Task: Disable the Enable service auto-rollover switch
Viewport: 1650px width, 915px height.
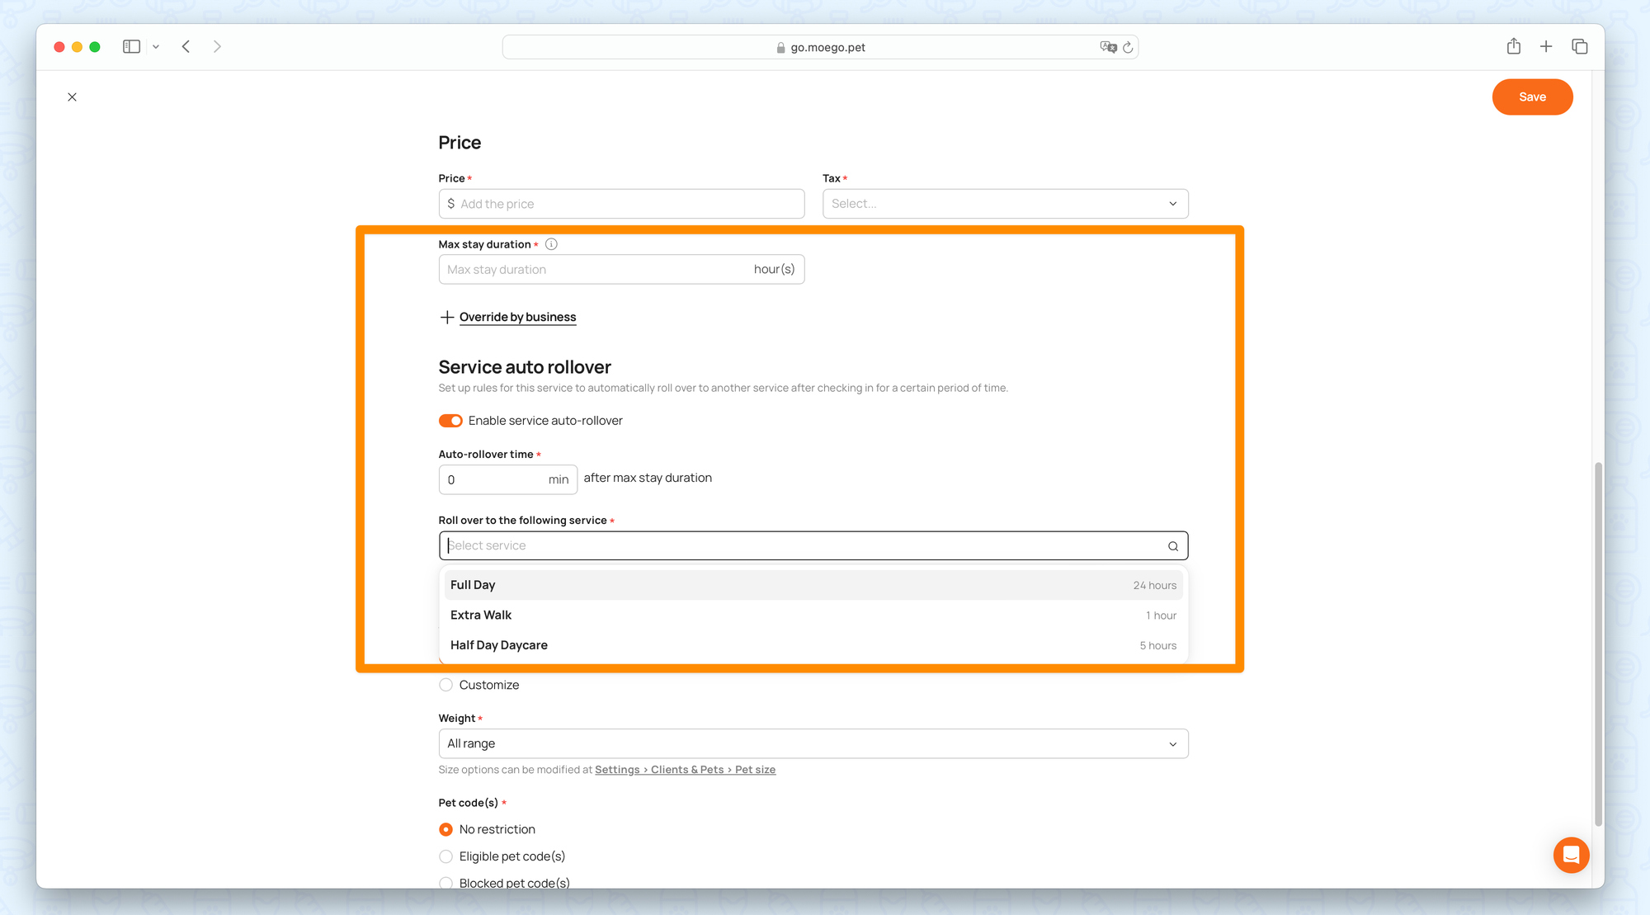Action: [x=450, y=421]
